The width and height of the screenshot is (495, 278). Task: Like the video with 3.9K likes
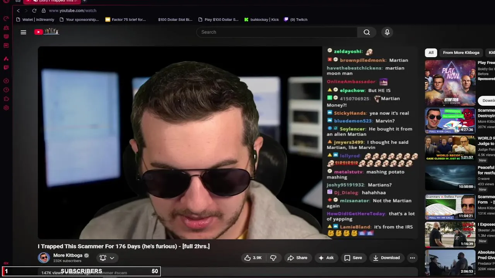[253, 258]
